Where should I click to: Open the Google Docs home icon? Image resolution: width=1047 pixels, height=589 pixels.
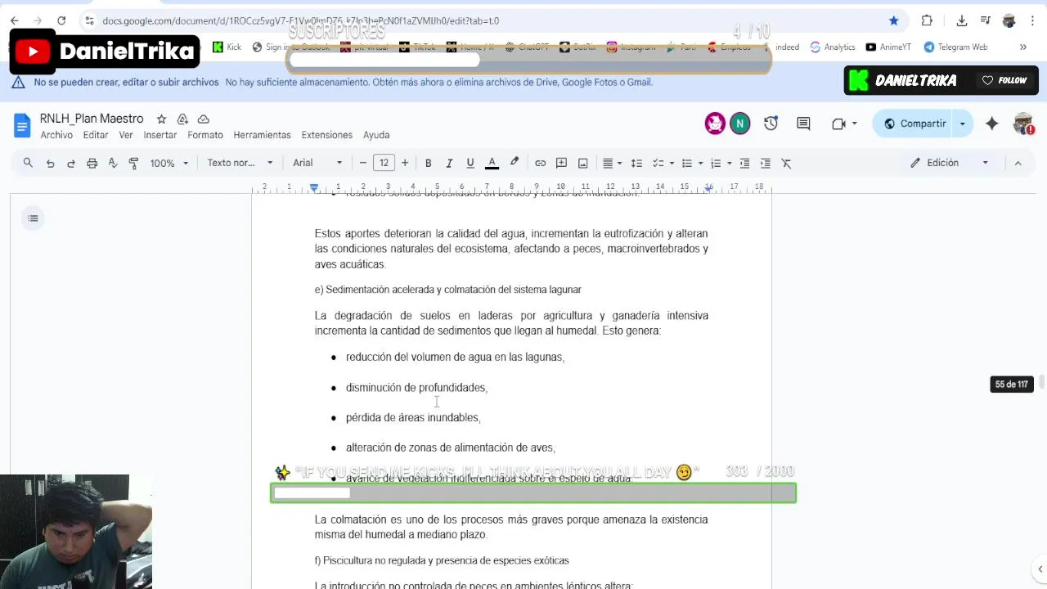[22, 125]
